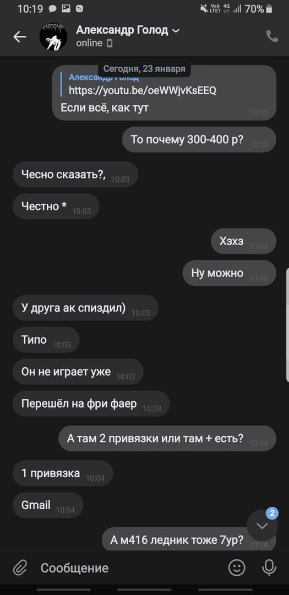
Task: Select the 'Gmail' message bubble
Action: tap(48, 505)
